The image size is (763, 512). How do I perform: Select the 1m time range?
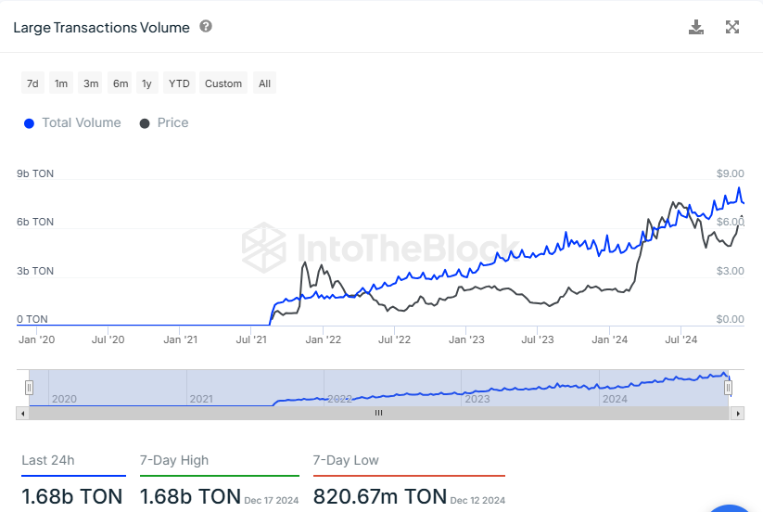click(x=61, y=83)
